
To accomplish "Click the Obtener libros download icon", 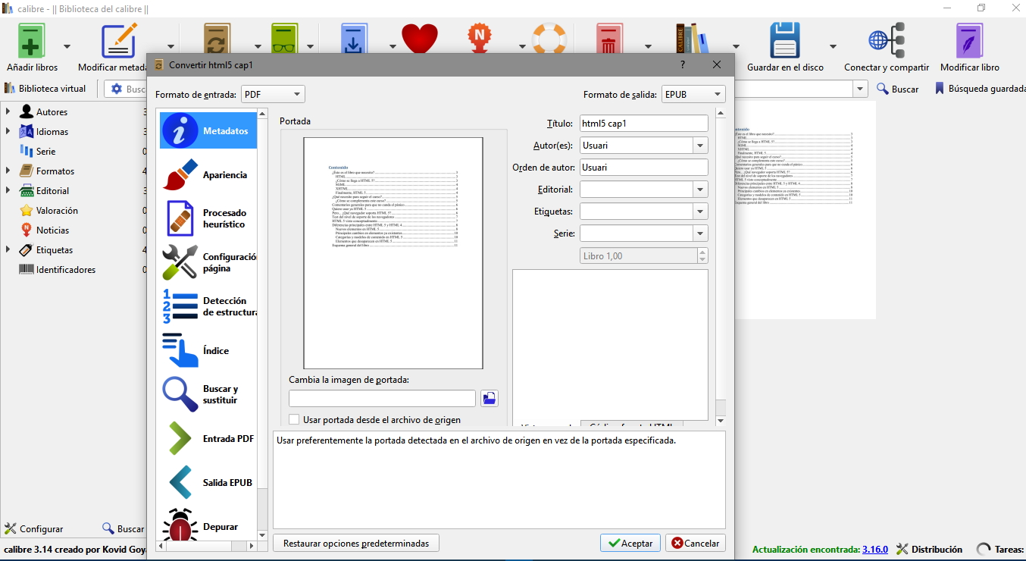I will (x=353, y=39).
